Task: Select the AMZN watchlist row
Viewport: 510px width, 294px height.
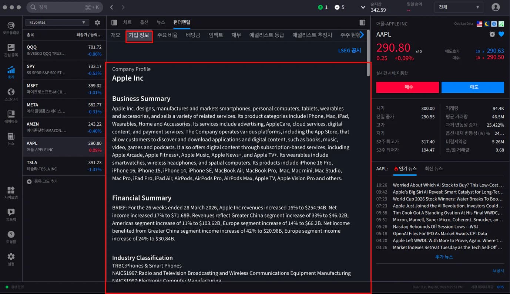Action: (x=64, y=127)
